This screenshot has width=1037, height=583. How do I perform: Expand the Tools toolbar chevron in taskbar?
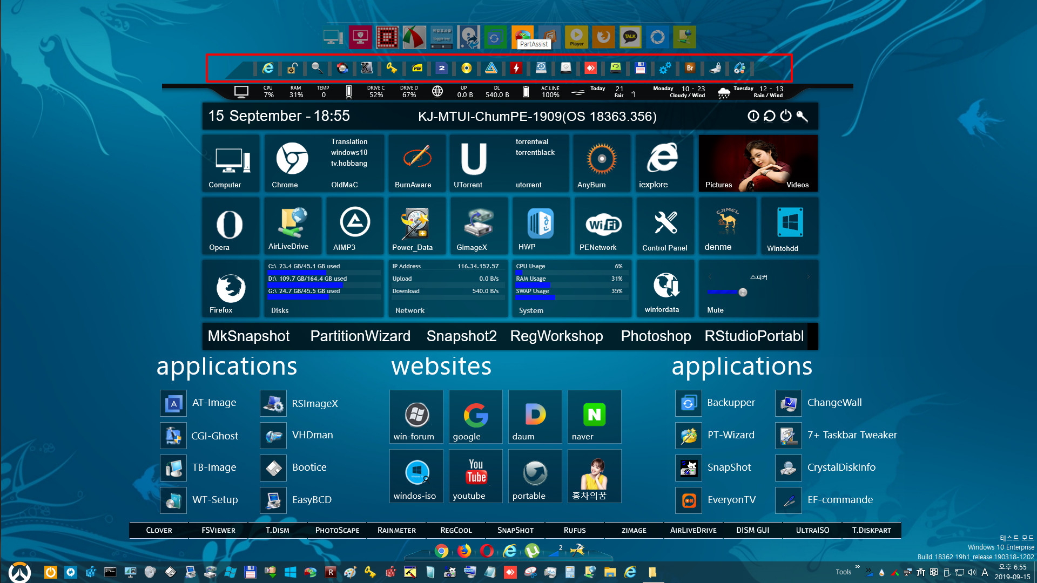click(857, 566)
